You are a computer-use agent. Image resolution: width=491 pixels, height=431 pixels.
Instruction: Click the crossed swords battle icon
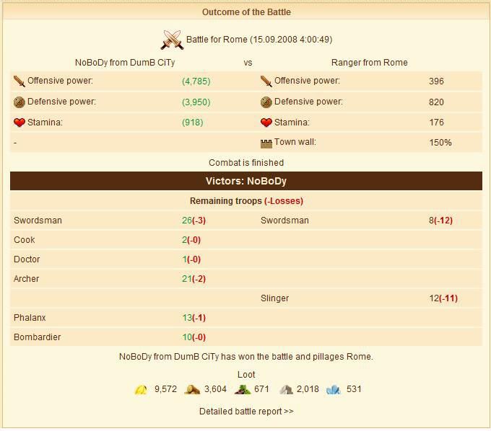point(172,40)
